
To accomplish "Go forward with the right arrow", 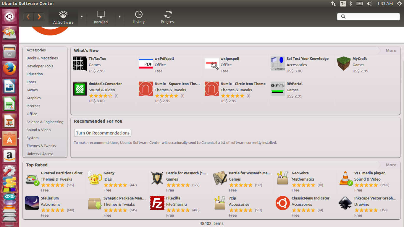I will 39,17.
